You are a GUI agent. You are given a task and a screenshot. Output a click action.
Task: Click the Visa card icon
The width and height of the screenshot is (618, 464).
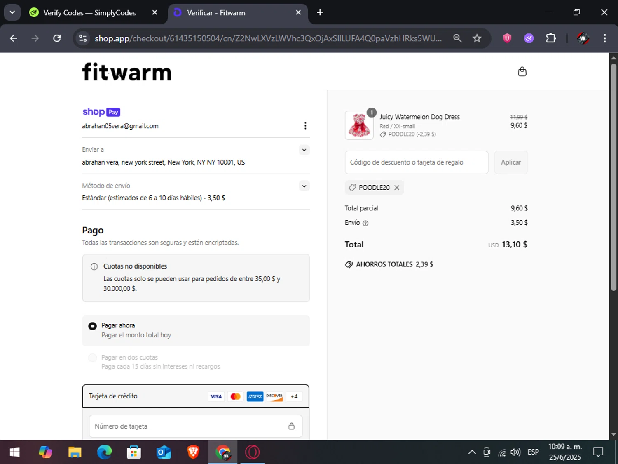click(216, 396)
